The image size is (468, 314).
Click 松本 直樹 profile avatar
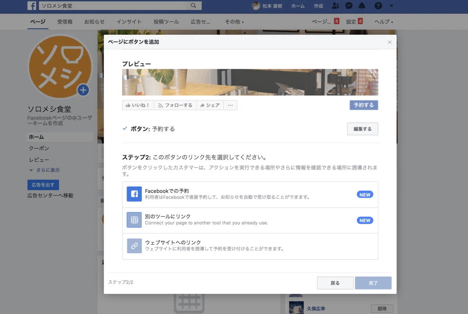tap(256, 6)
